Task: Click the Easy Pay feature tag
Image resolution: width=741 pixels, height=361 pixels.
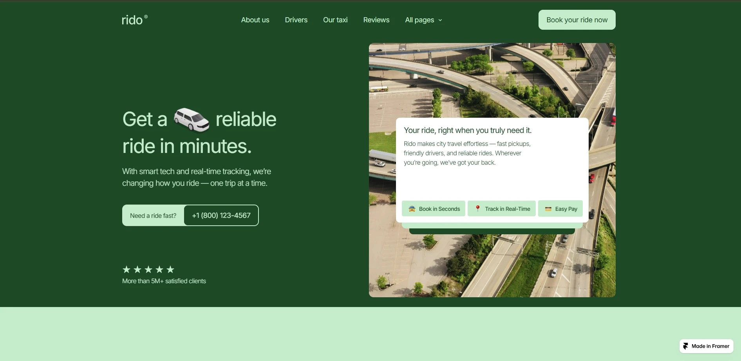Action: click(560, 208)
